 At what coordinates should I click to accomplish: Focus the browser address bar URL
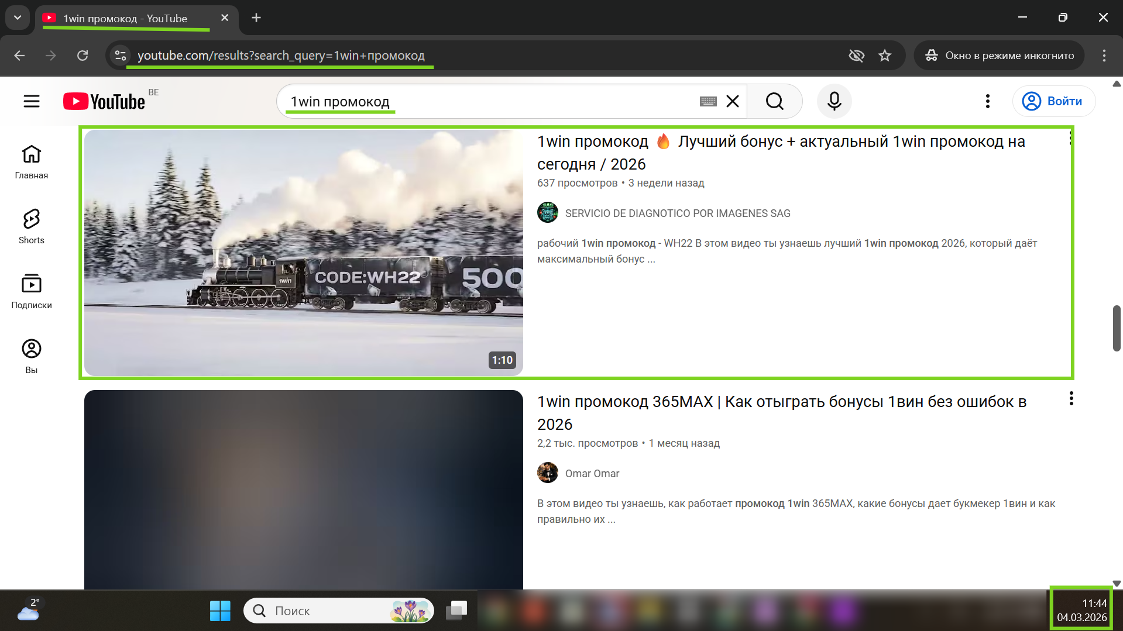pos(281,56)
